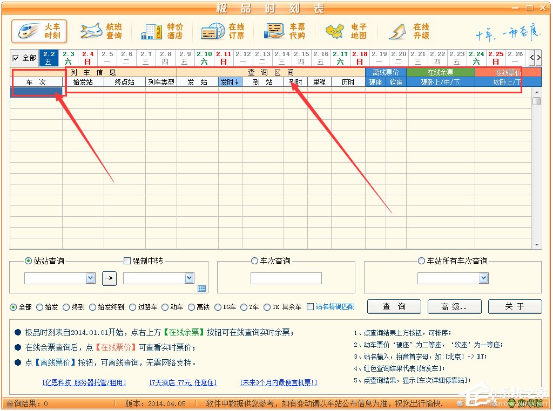Expand the departure station dropdown
Image resolution: width=553 pixels, height=411 pixels.
(91, 278)
